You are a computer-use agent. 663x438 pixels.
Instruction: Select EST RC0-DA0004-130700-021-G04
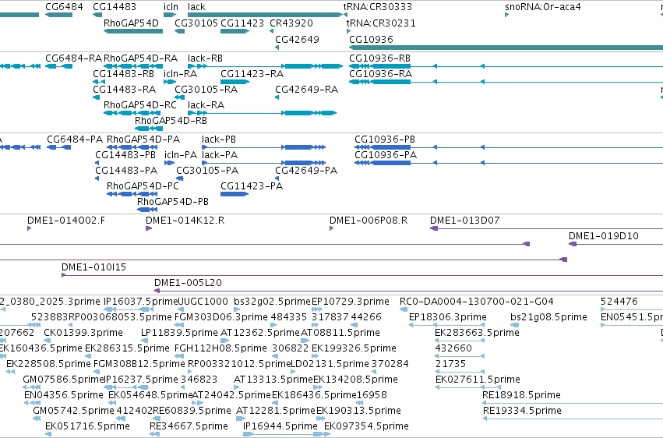click(477, 302)
